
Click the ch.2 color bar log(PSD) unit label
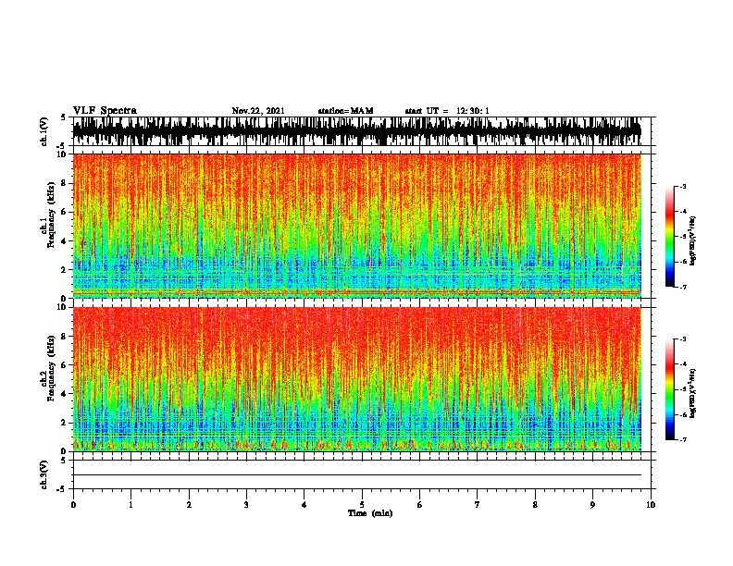pyautogui.click(x=693, y=393)
